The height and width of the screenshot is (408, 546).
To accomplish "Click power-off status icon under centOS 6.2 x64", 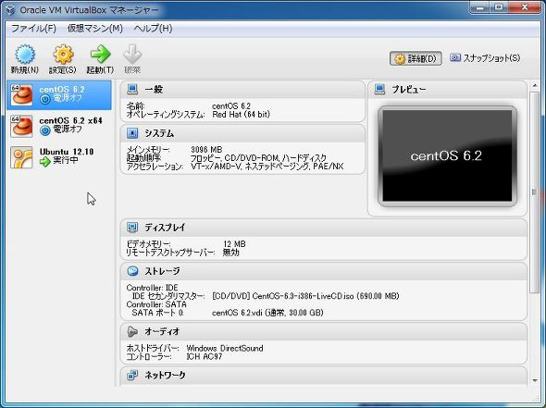I will point(45,130).
